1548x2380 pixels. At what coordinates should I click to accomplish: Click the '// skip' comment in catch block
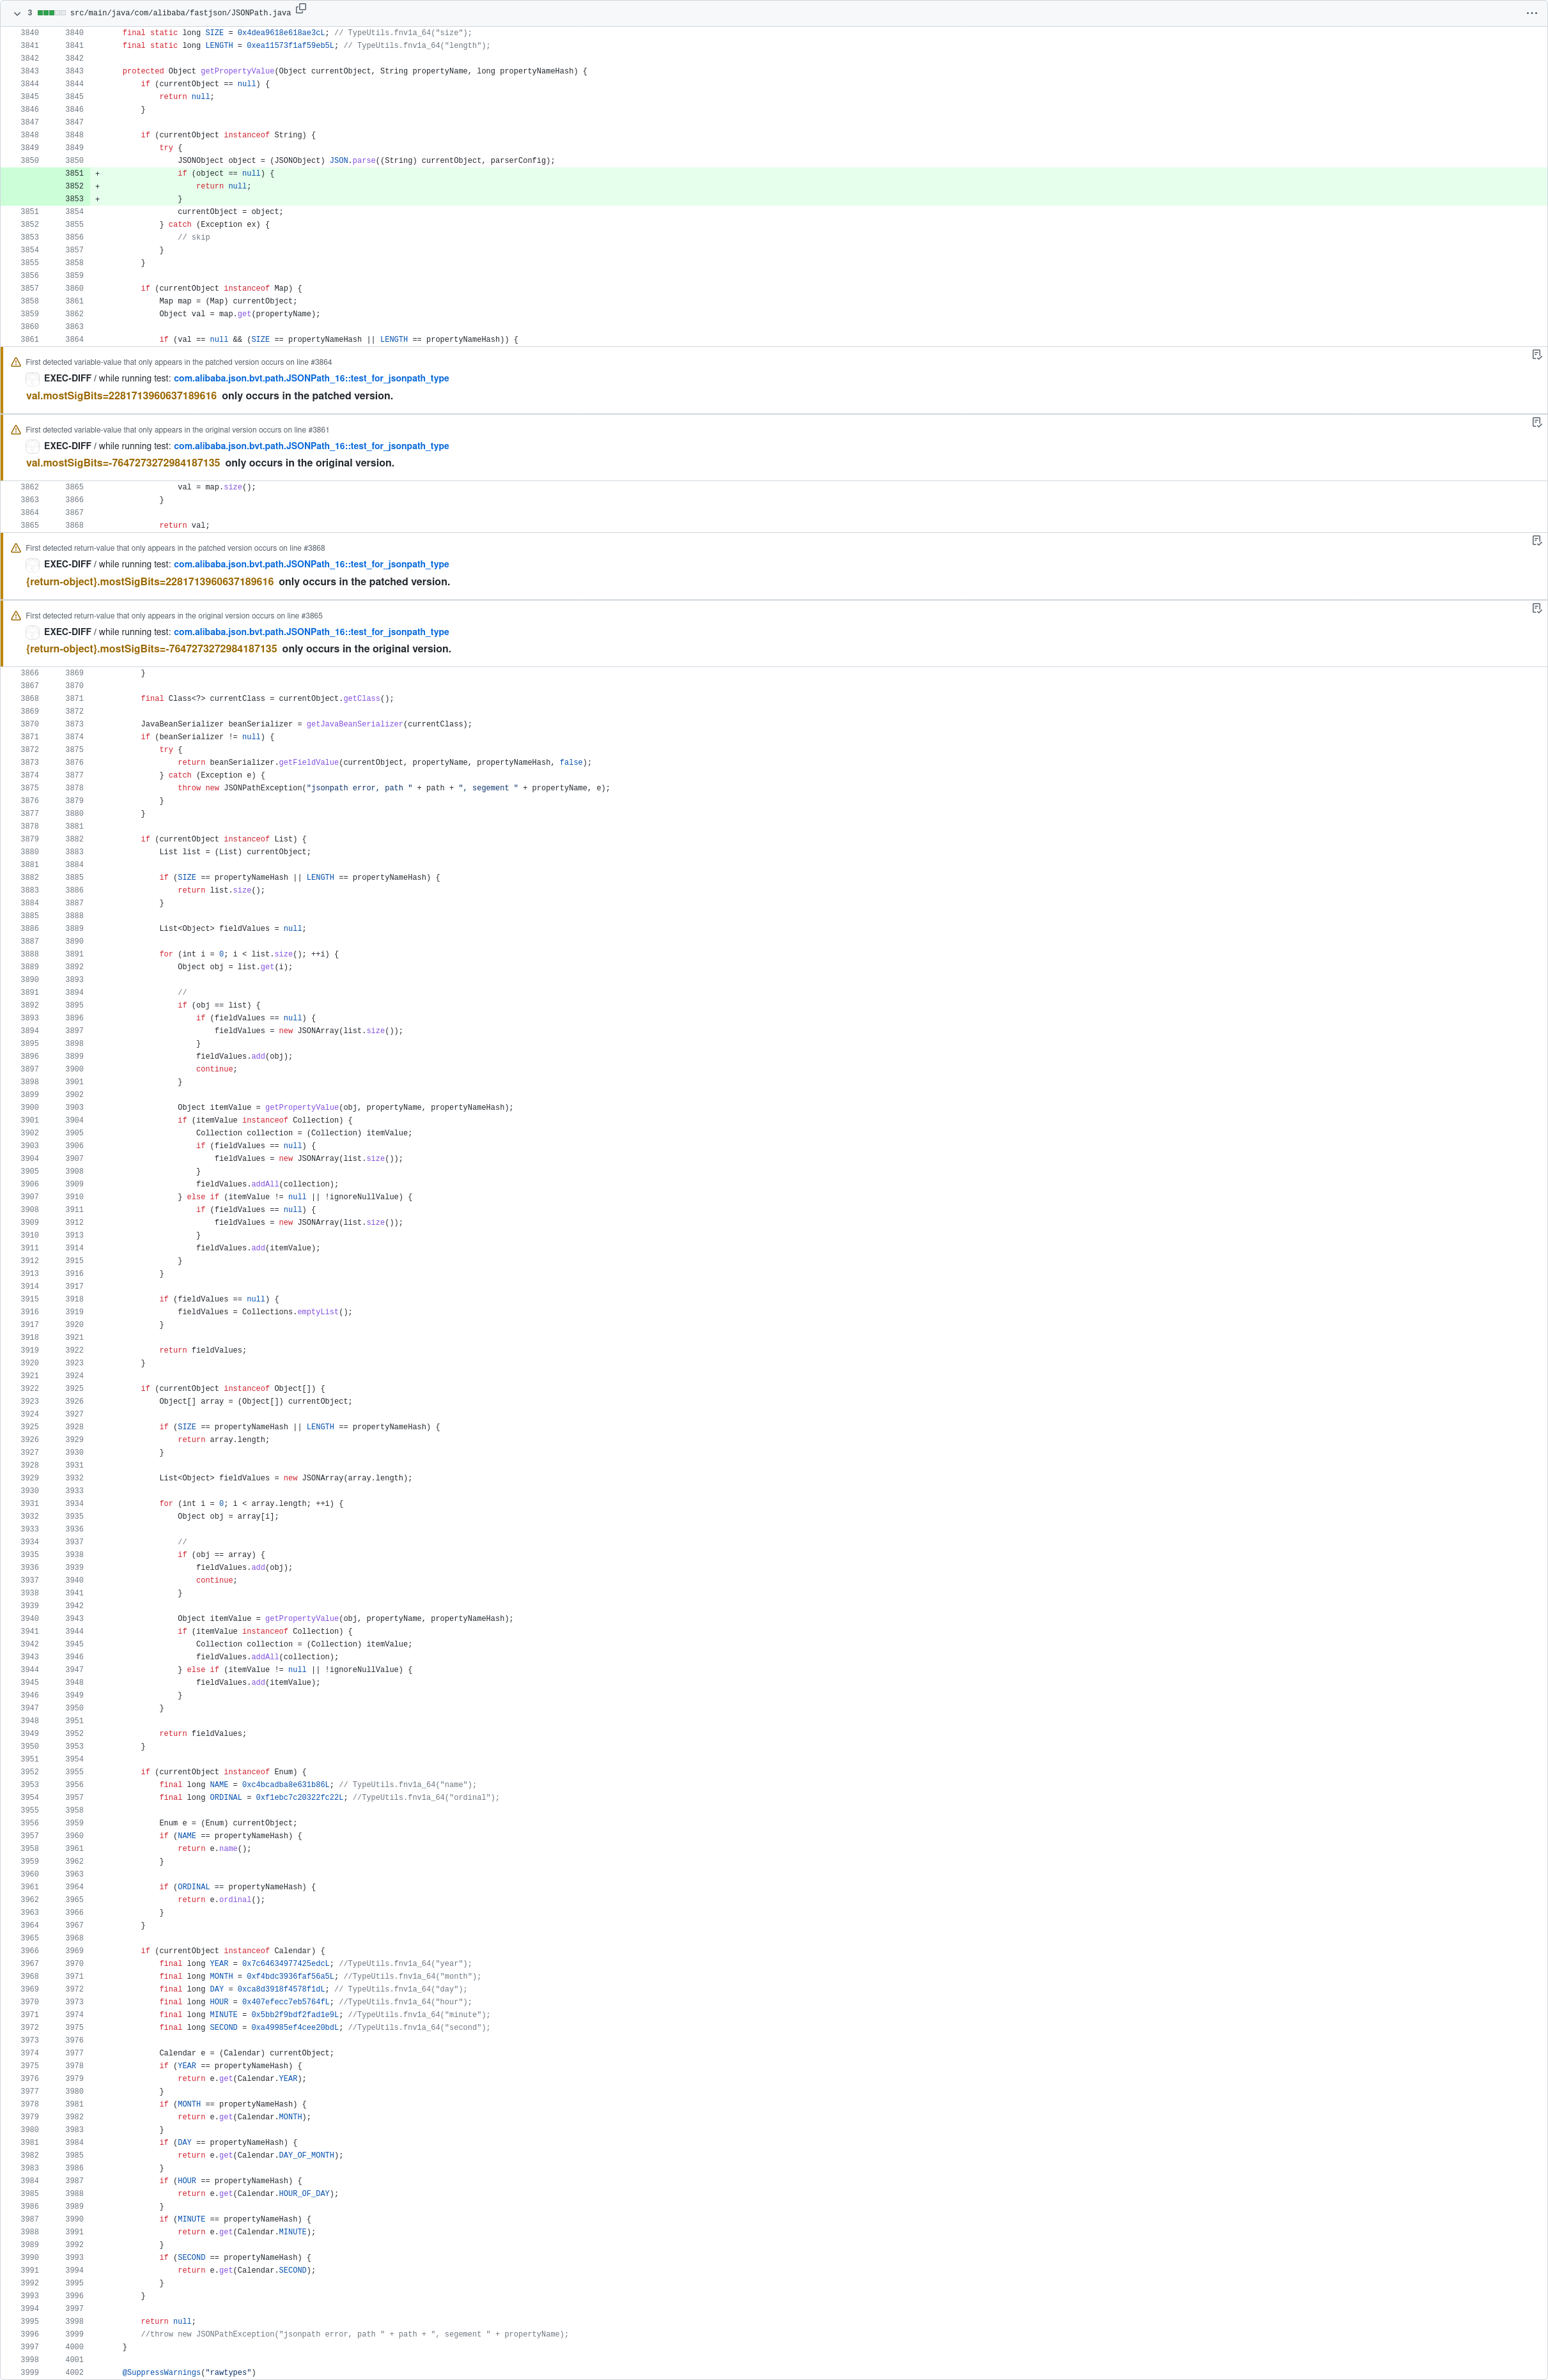coord(194,237)
